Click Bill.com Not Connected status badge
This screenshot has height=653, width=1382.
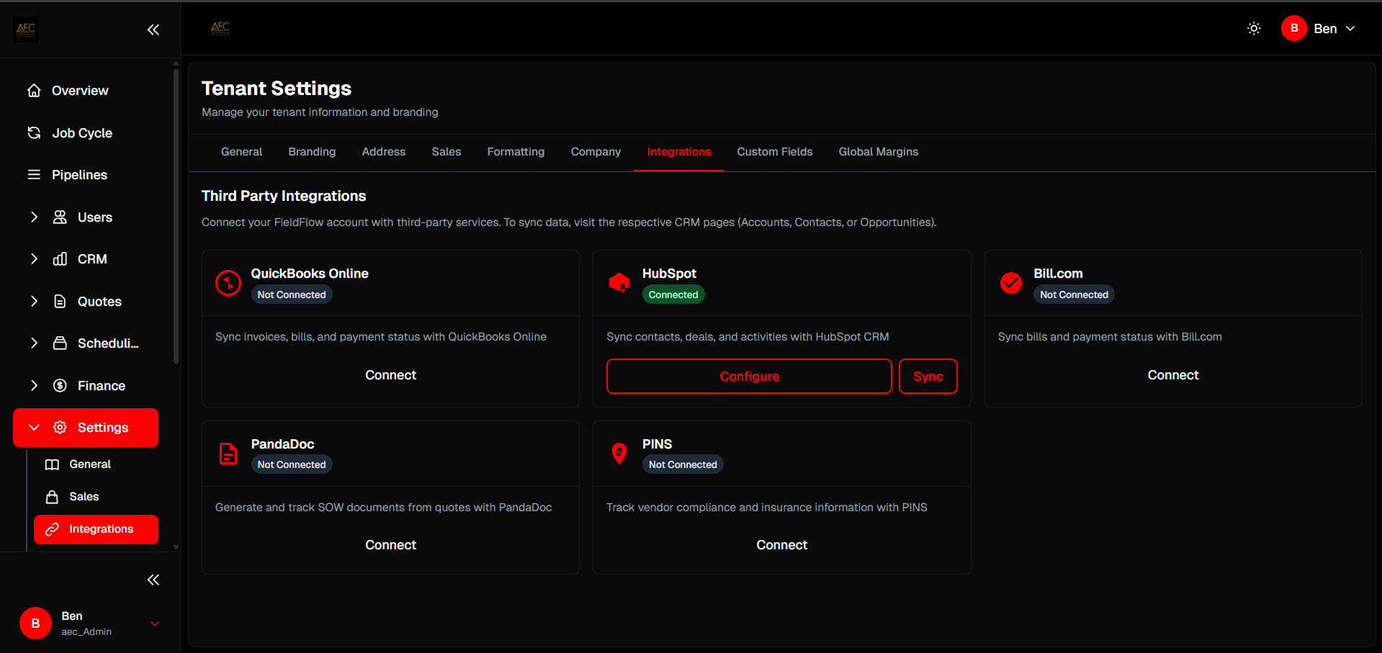tap(1074, 294)
